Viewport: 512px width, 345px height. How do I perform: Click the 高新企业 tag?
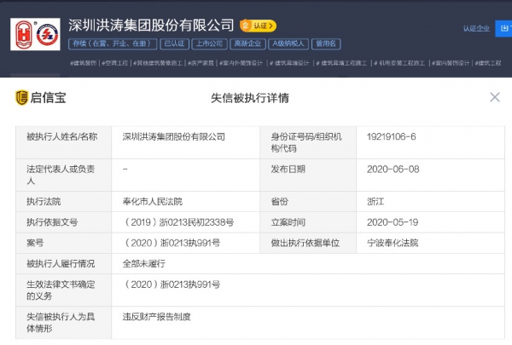point(247,43)
